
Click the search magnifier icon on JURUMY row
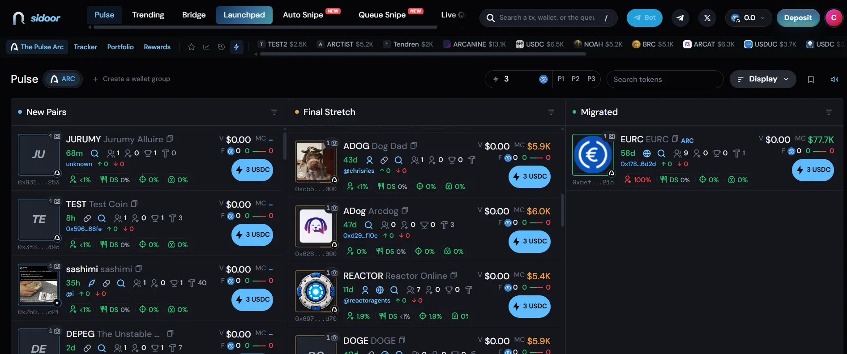point(94,153)
